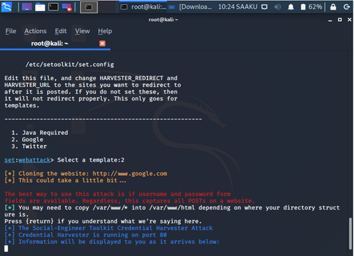Click the terminal vertical scrollbar thumb
This screenshot has height=256, width=354.
pyautogui.click(x=350, y=234)
